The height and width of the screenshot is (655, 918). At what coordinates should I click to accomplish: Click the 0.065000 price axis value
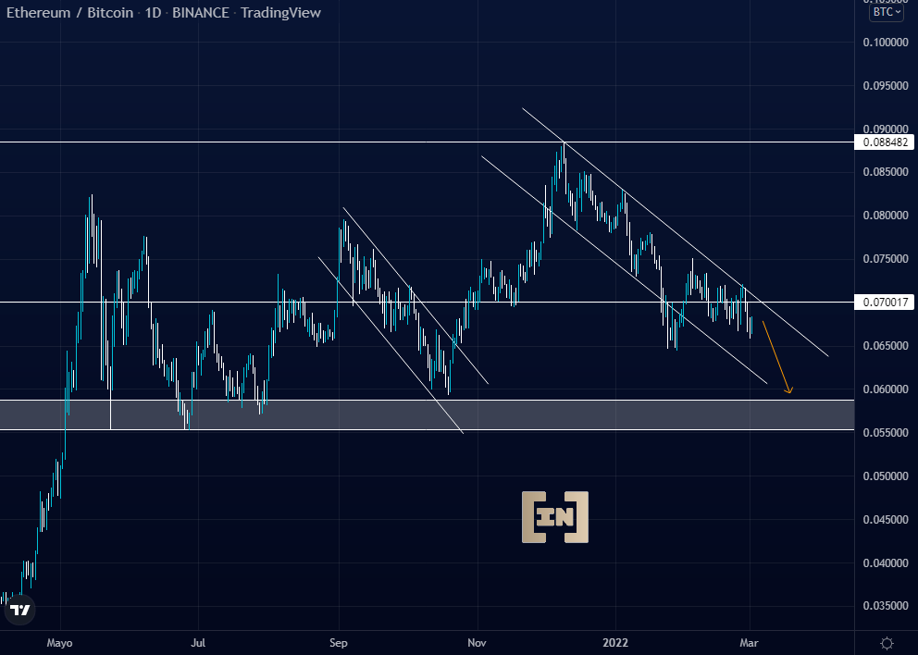pos(886,346)
